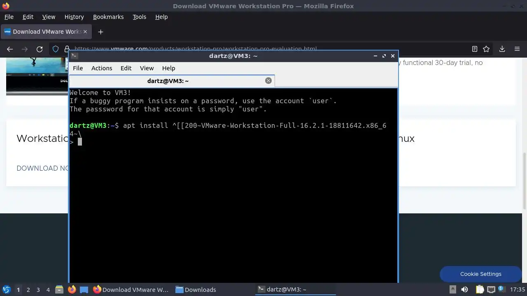The width and height of the screenshot is (527, 296).
Task: Click Cookie Settings button
Action: click(x=480, y=274)
